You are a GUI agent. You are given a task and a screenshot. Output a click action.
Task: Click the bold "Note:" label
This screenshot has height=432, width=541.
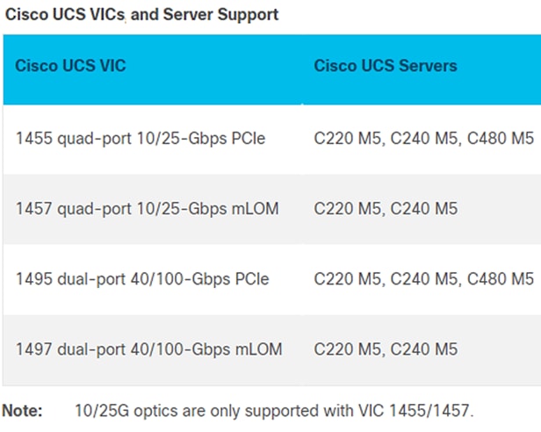coord(21,411)
